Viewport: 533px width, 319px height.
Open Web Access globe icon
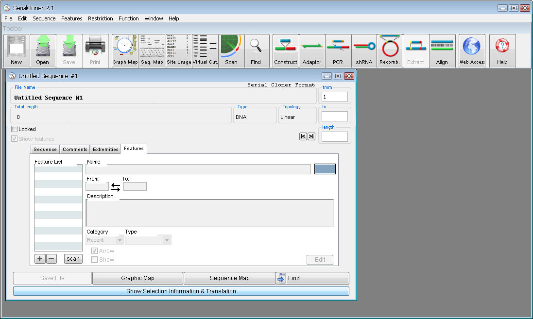[472, 50]
